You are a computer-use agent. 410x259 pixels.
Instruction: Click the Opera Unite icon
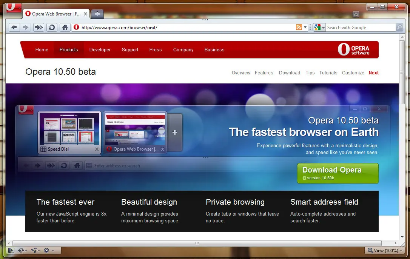click(34, 250)
